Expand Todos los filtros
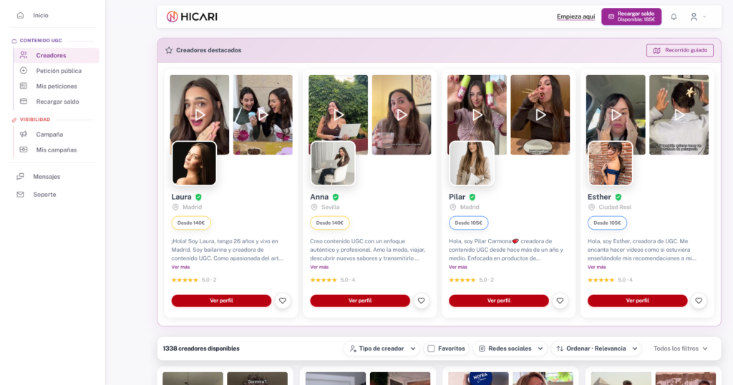 [x=680, y=349]
